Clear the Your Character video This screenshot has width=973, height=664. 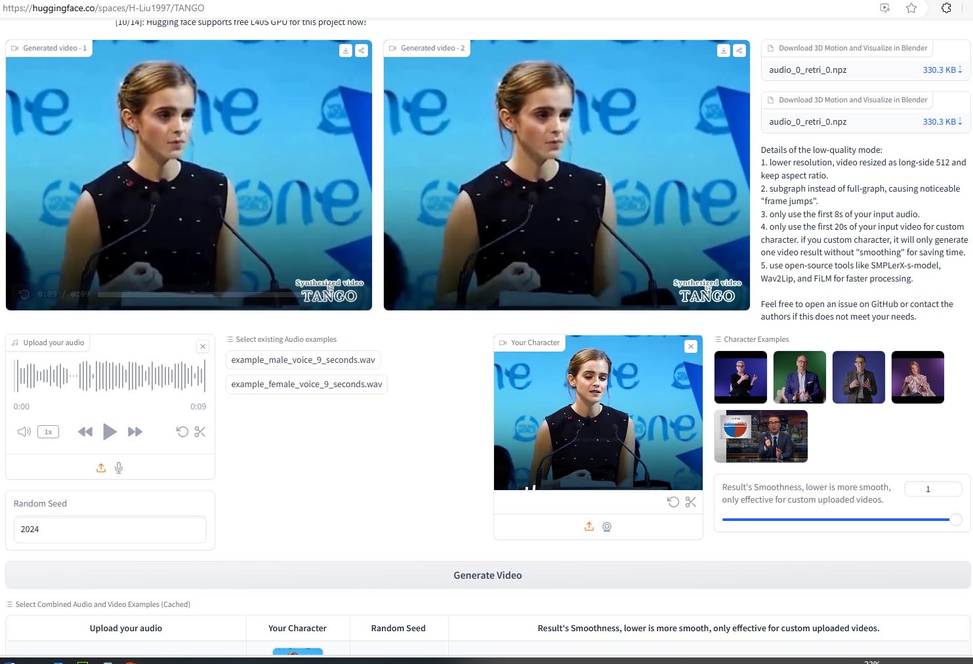point(691,346)
